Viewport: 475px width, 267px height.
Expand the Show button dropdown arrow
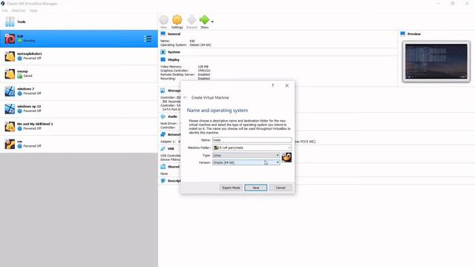(212, 22)
